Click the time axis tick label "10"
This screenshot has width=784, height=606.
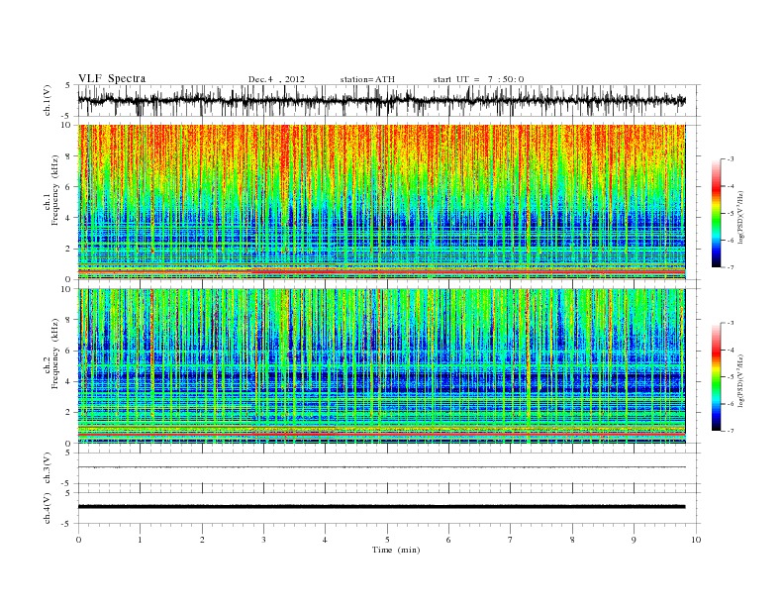[x=696, y=540]
